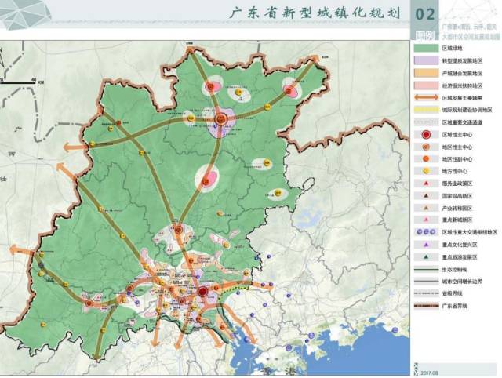Click the 40 KM scale bar

[x=20, y=82]
